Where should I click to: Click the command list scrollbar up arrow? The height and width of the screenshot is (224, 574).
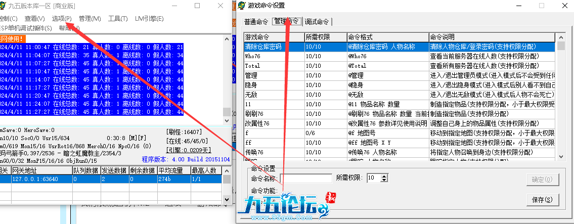point(560,37)
